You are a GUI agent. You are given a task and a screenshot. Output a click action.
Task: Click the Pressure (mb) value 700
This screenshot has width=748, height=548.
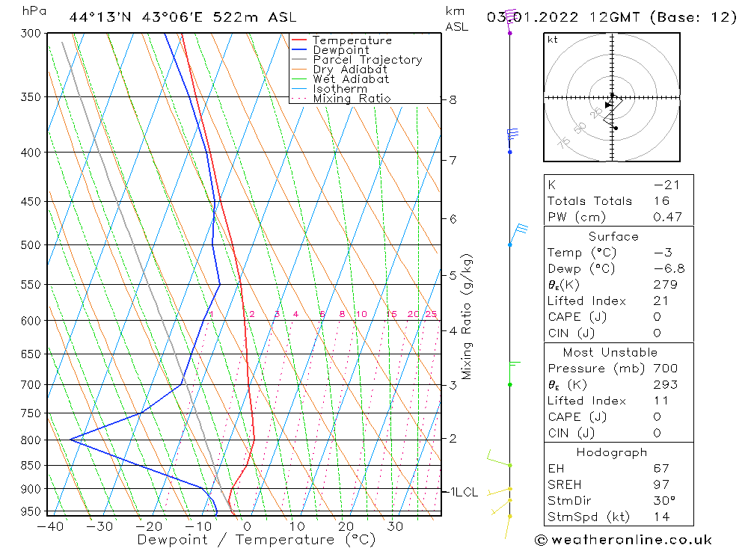click(666, 369)
